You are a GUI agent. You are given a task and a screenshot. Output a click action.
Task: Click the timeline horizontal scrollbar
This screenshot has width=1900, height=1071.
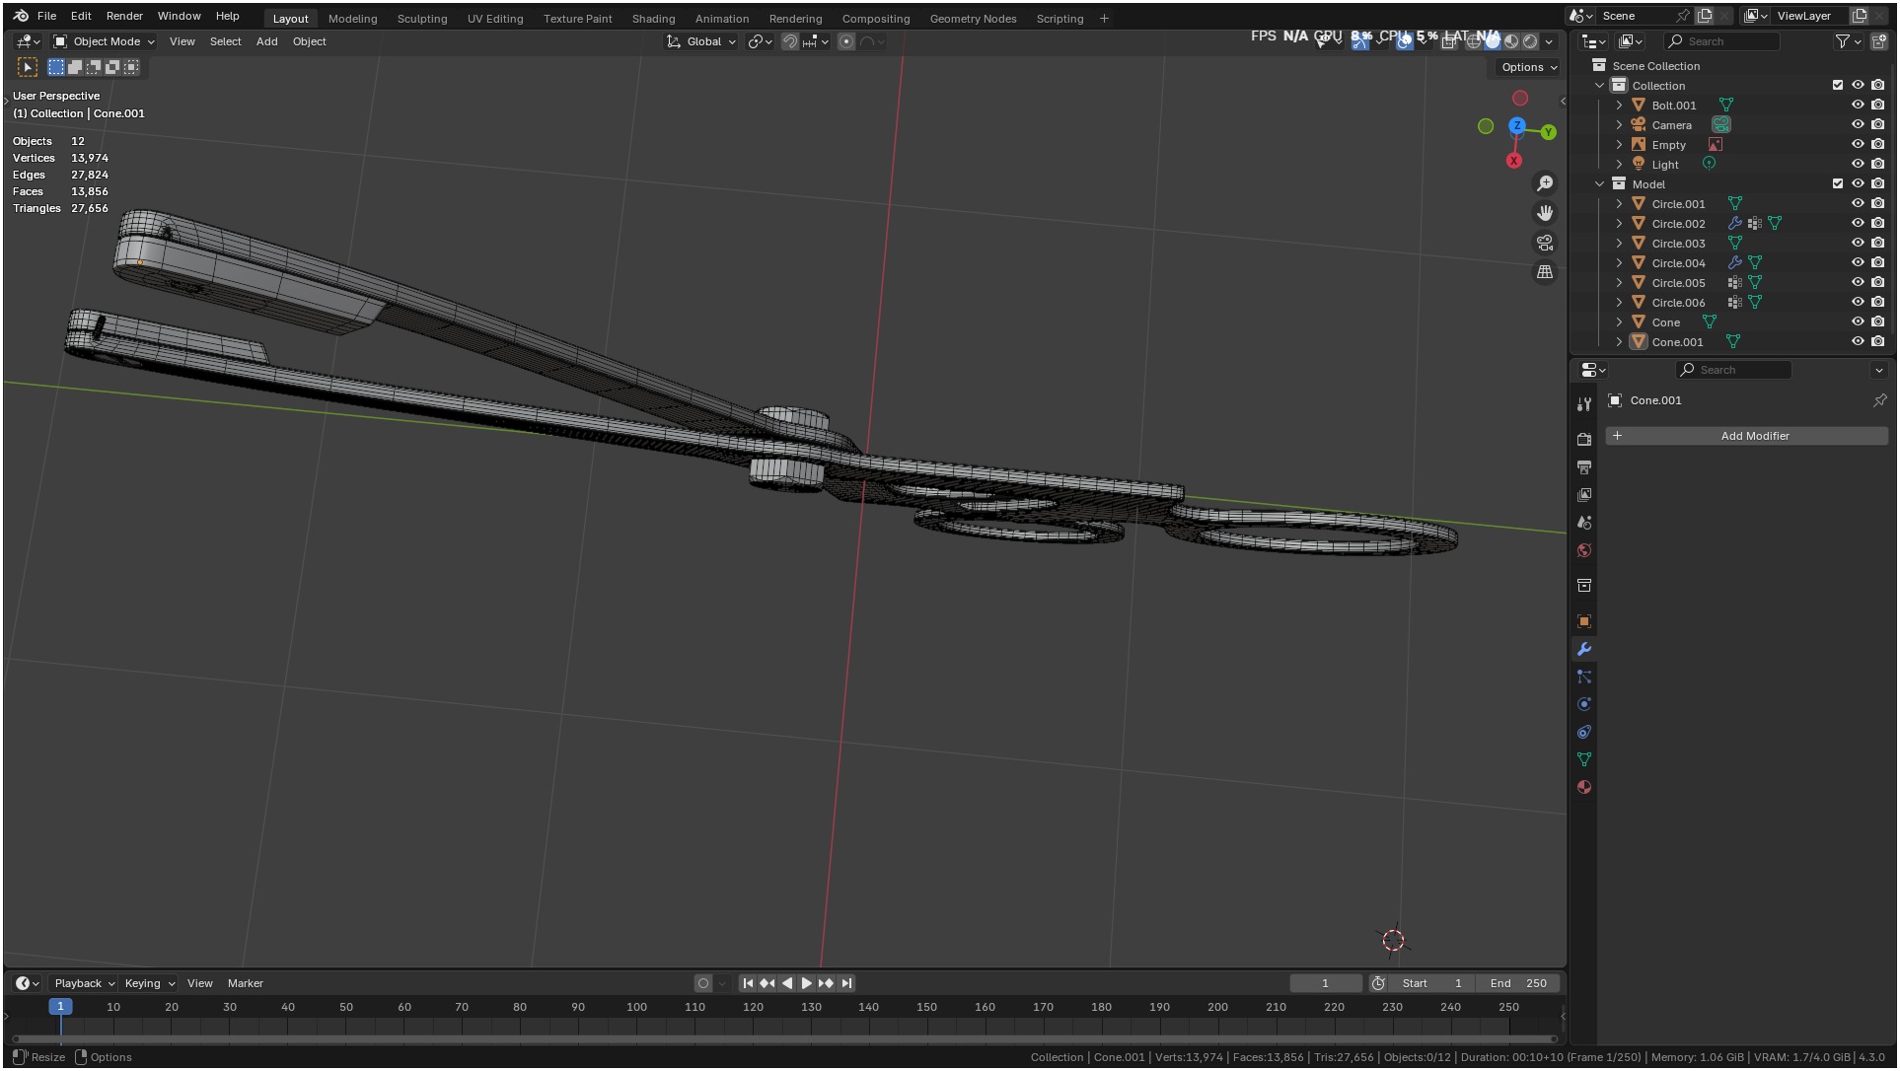click(785, 1039)
